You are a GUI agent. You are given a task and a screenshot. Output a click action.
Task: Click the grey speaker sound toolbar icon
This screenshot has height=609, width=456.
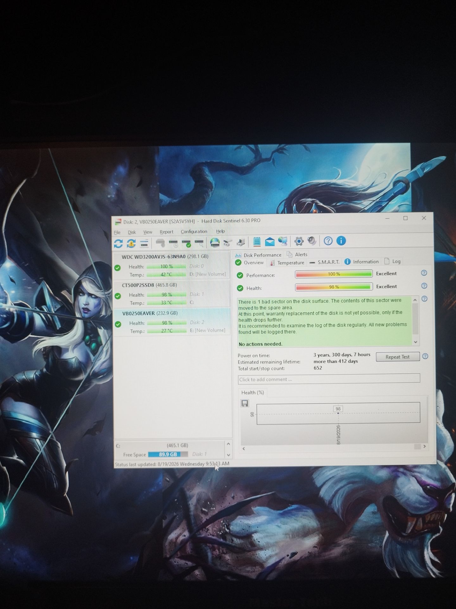(312, 241)
